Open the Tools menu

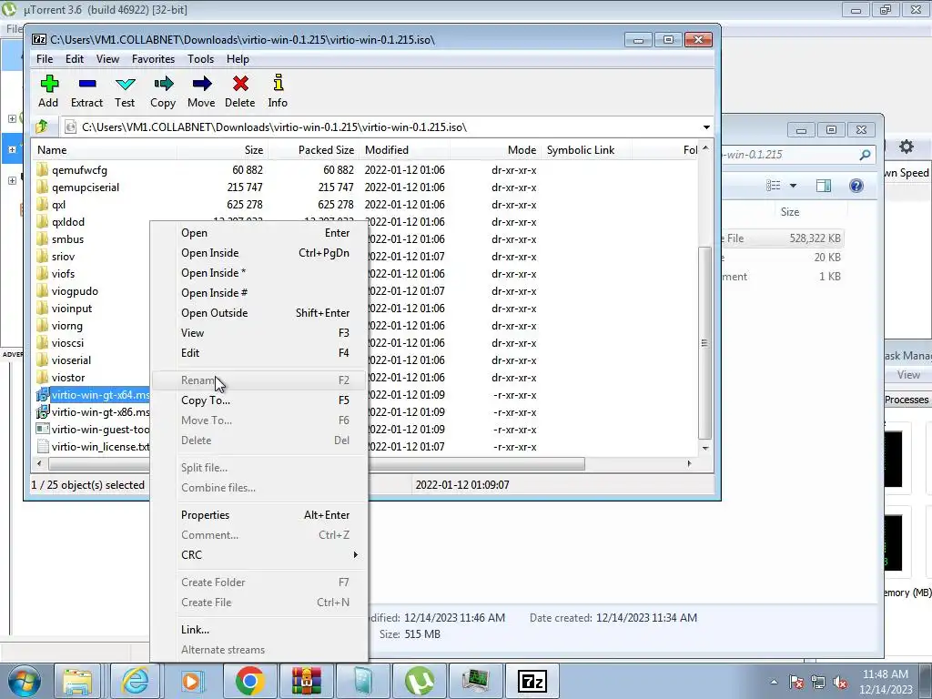200,59
